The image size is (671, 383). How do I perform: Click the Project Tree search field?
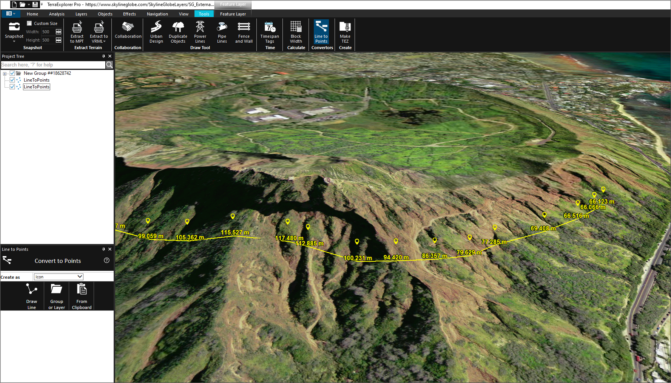click(x=53, y=65)
